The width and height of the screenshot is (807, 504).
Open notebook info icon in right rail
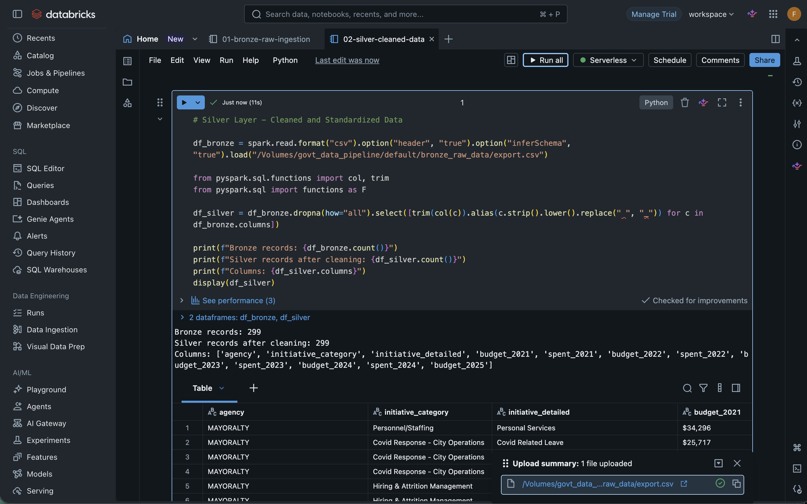point(797,145)
